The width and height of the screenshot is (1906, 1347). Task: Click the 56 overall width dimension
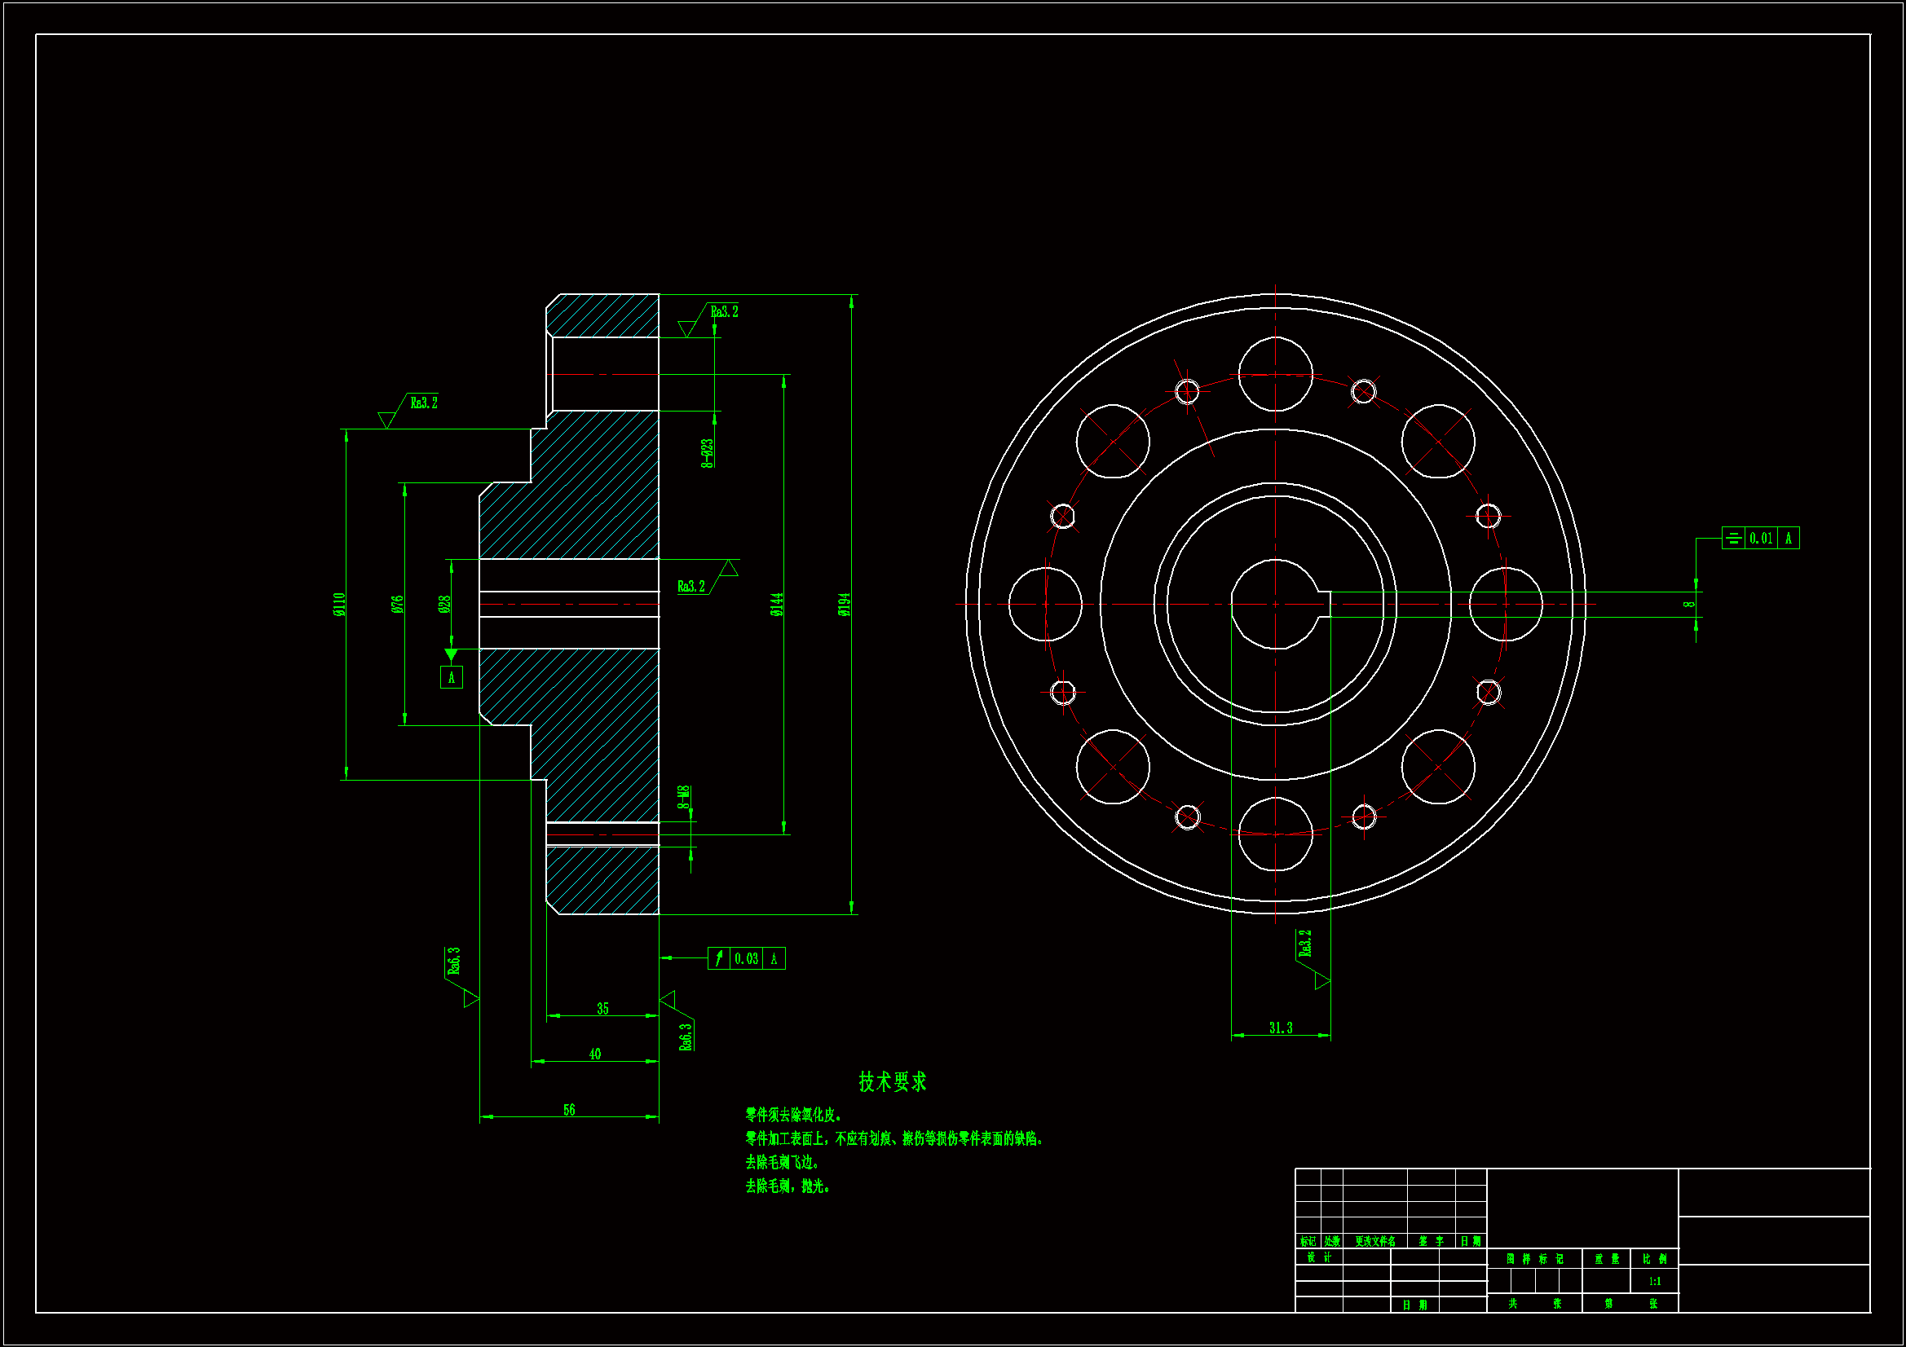point(569,1111)
